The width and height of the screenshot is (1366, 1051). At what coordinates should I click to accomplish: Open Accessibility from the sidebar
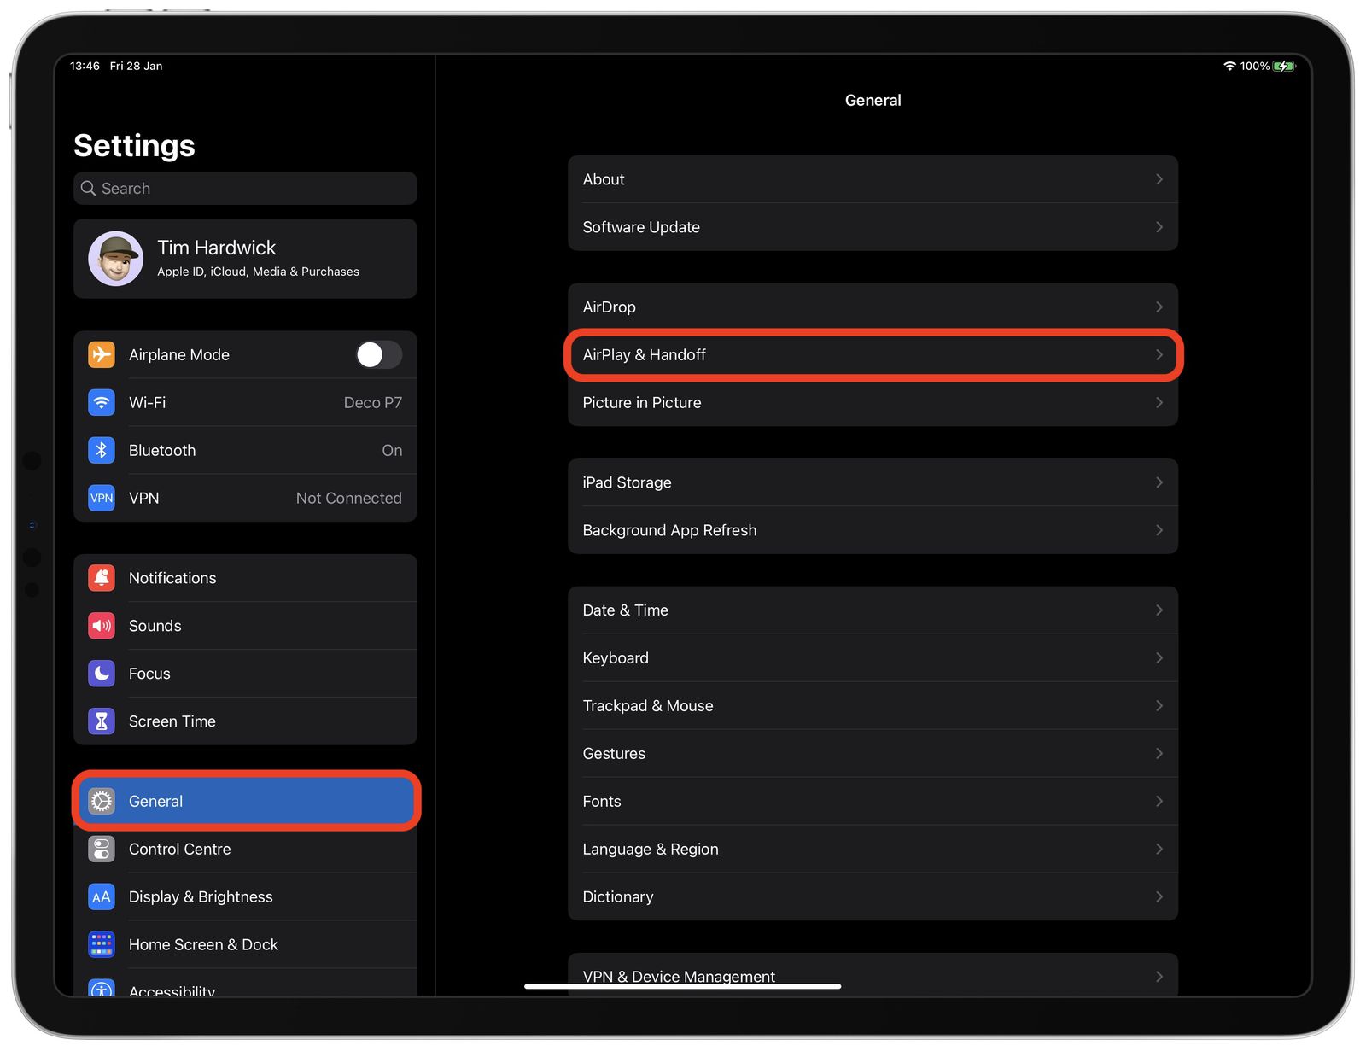tap(171, 989)
